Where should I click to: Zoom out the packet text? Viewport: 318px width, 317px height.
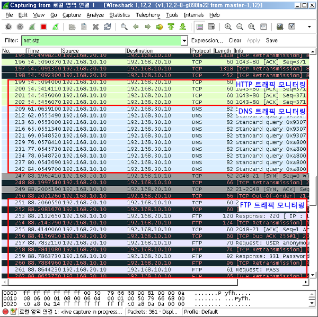(240, 27)
